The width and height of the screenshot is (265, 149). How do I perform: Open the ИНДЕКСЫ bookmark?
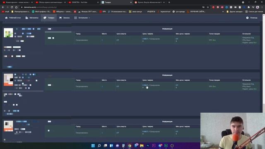click(x=151, y=12)
